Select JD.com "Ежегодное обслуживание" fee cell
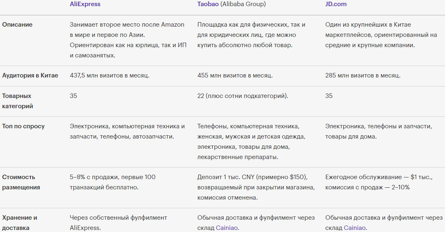Screen dimensions: 445x232 pyautogui.click(x=379, y=182)
